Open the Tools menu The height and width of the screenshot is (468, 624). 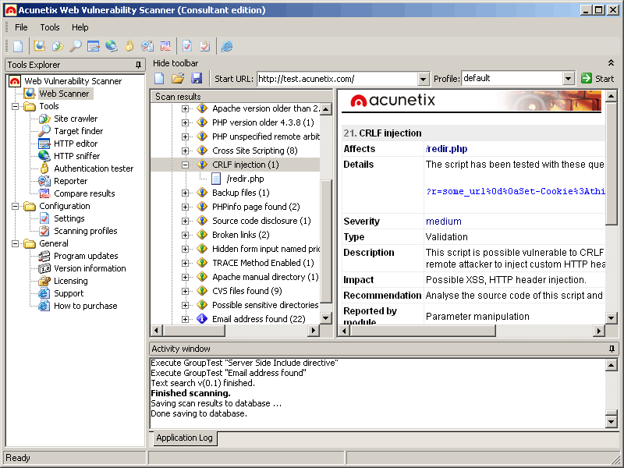tap(50, 27)
